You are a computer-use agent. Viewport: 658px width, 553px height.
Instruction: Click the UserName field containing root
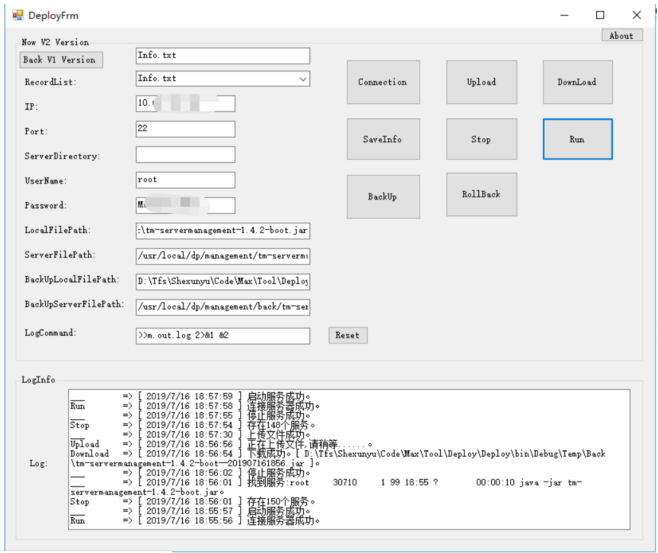(x=185, y=180)
